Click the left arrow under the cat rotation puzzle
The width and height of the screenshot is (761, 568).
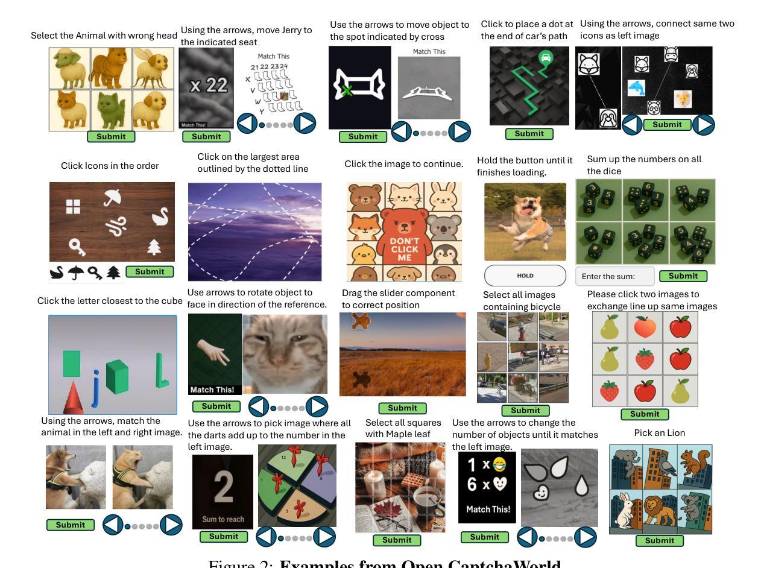(259, 406)
